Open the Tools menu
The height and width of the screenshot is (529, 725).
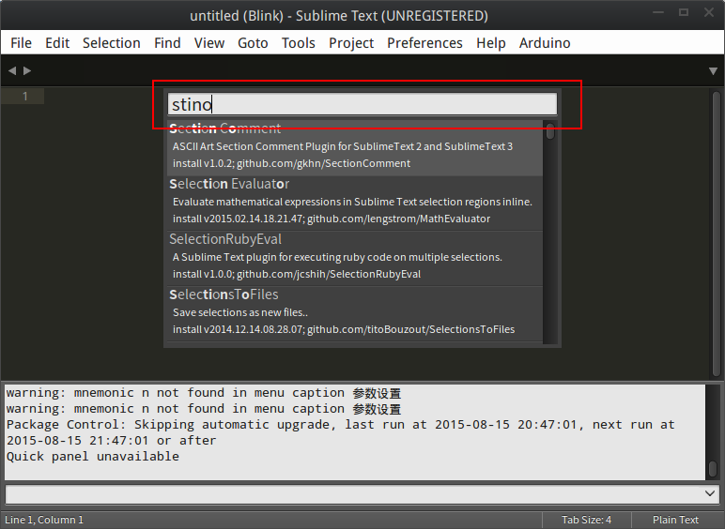tap(299, 43)
